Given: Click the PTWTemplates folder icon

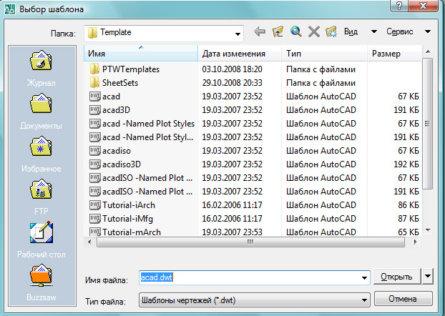Looking at the screenshot, I should [94, 69].
